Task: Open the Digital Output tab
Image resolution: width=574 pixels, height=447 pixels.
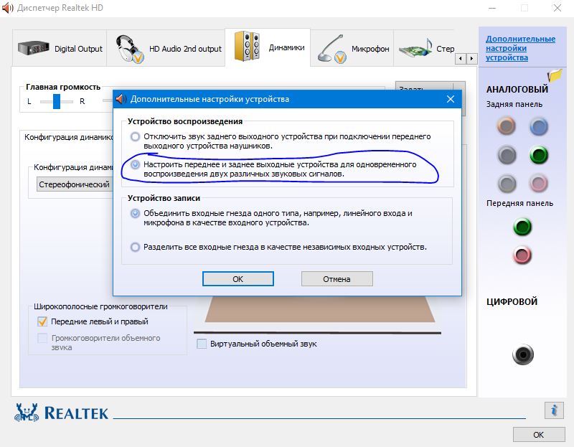Action: point(60,48)
